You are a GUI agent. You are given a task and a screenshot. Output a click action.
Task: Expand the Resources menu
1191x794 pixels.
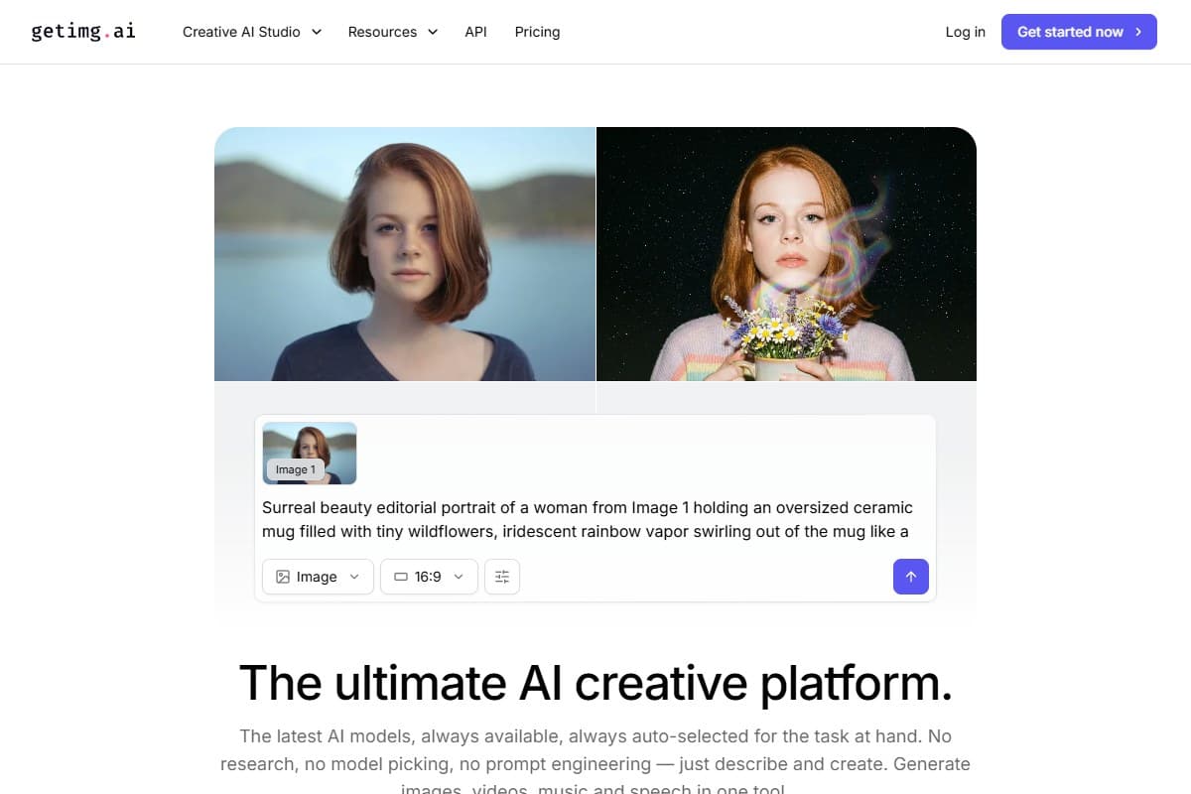[x=392, y=32]
